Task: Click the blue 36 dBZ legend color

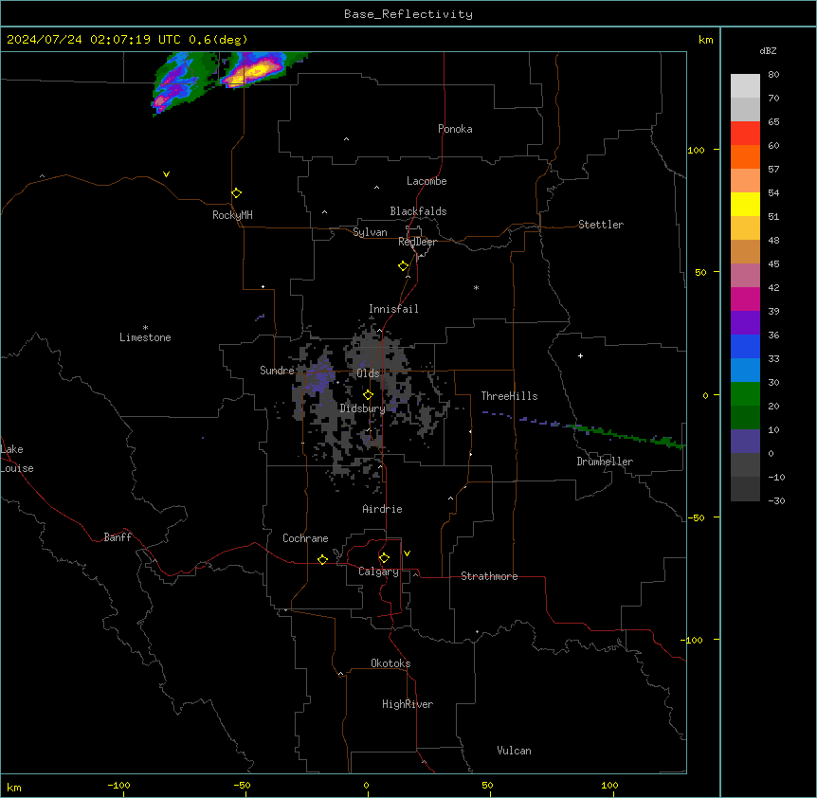Action: pyautogui.click(x=745, y=346)
